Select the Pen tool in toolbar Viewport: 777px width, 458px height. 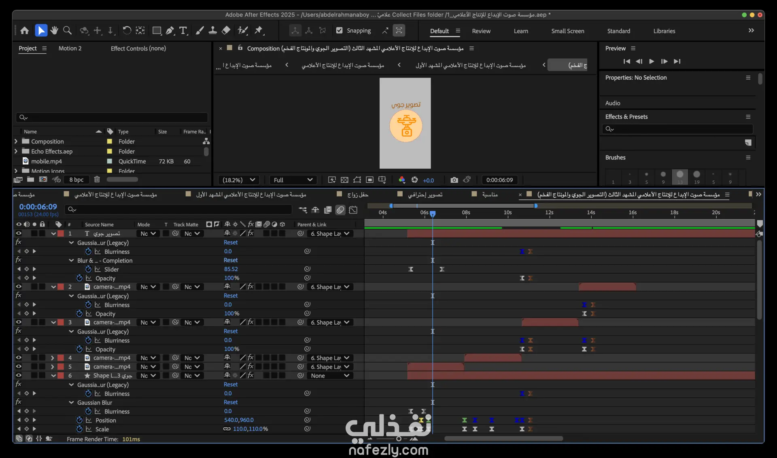click(x=170, y=31)
